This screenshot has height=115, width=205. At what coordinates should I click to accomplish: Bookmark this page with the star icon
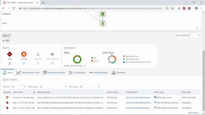tap(172, 8)
